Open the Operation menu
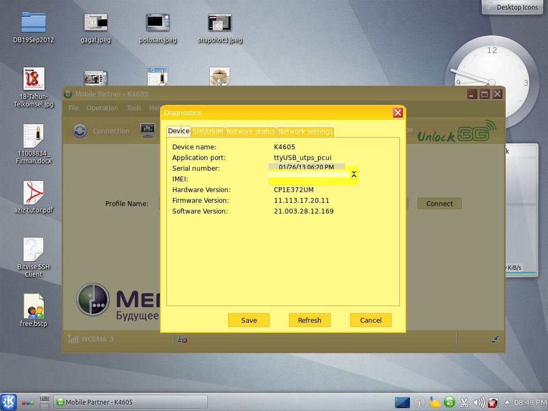The height and width of the screenshot is (411, 548). (103, 108)
